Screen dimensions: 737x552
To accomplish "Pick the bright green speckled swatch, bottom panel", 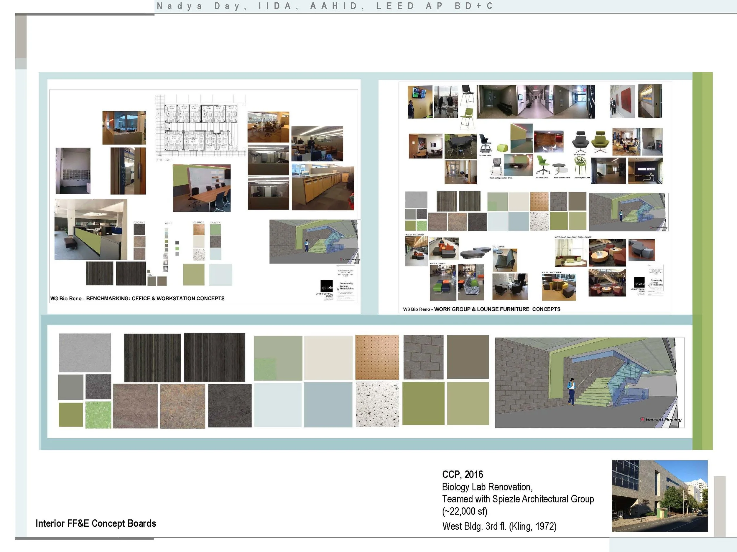I will (98, 415).
